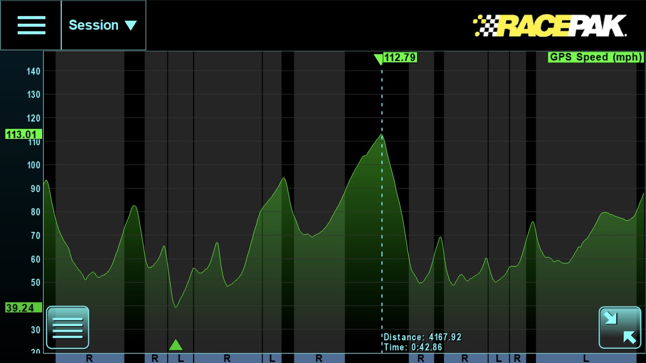Open the channel list lines button
Image resolution: width=646 pixels, height=363 pixels.
(x=68, y=328)
